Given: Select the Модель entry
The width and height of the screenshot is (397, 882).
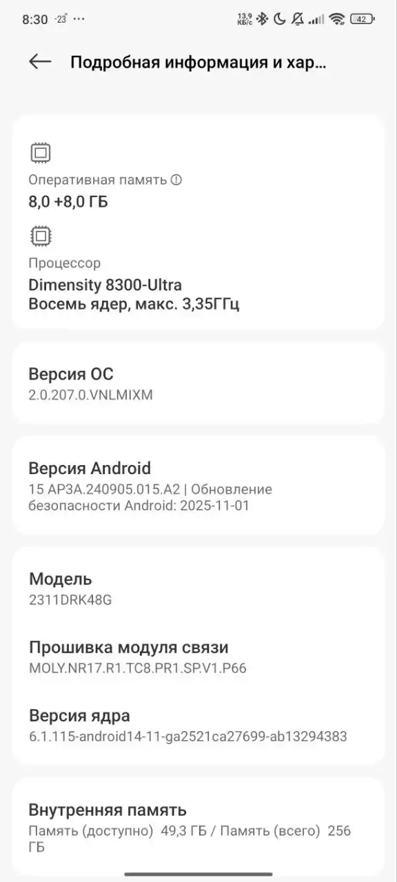Looking at the screenshot, I should [x=198, y=588].
